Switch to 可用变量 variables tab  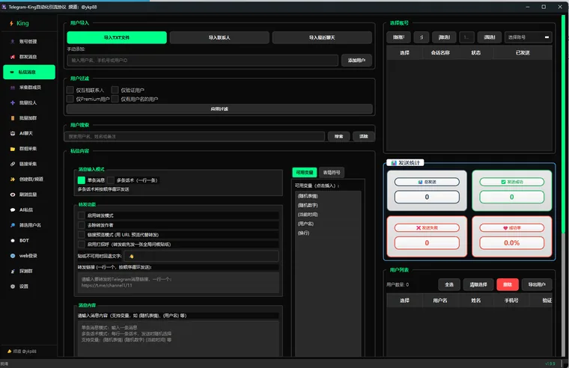pyautogui.click(x=305, y=173)
